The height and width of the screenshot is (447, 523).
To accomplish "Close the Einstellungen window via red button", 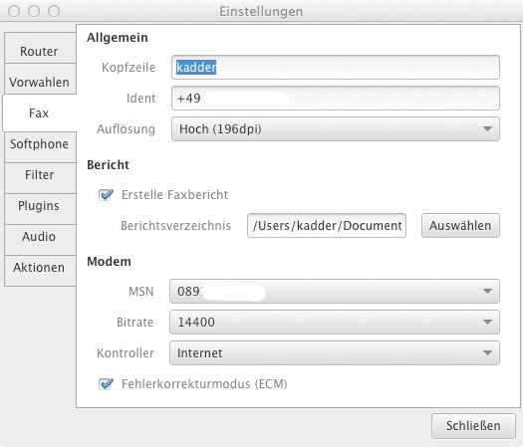I will pyautogui.click(x=14, y=11).
